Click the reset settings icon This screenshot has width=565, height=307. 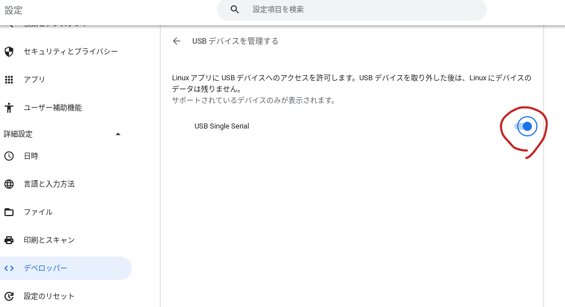(x=9, y=296)
